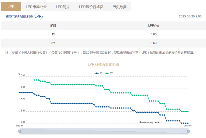This screenshot has width=206, height=138.
Task: Select the 5Y cell in 期限 column
Action: pyautogui.click(x=53, y=43)
